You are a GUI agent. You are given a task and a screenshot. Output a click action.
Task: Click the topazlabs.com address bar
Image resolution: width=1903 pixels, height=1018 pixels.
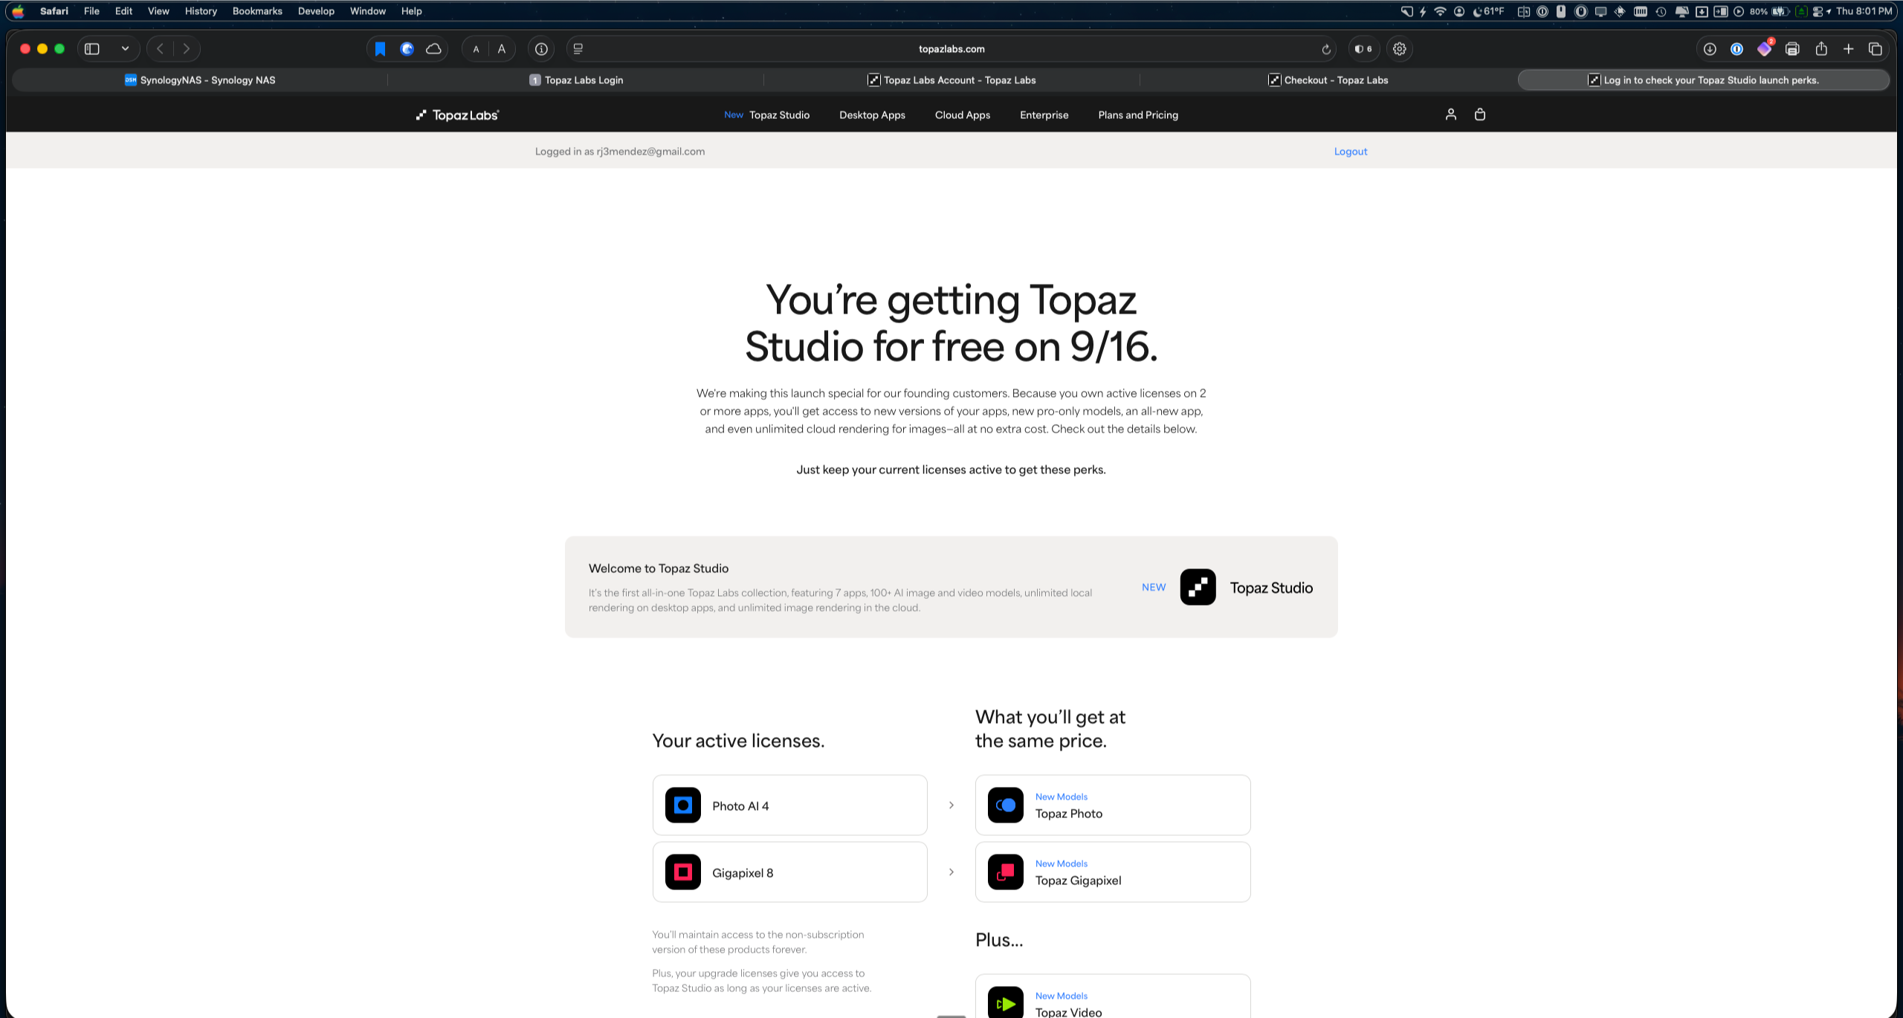coord(951,49)
